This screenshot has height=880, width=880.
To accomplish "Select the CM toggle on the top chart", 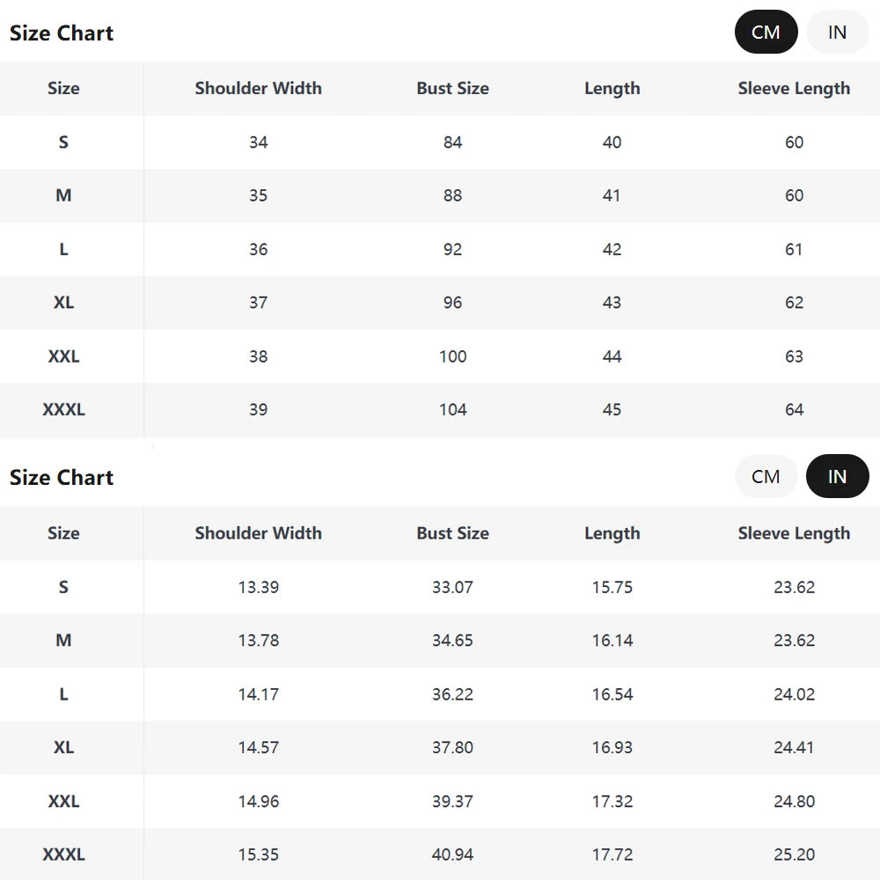I will pyautogui.click(x=766, y=32).
